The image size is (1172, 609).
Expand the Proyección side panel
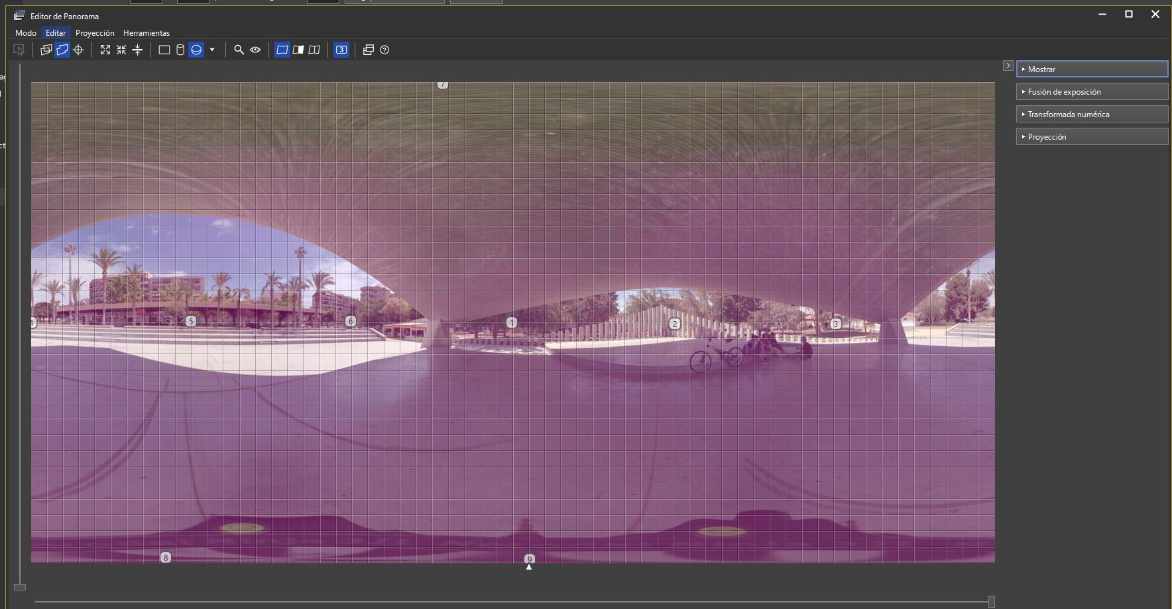[x=1092, y=137]
